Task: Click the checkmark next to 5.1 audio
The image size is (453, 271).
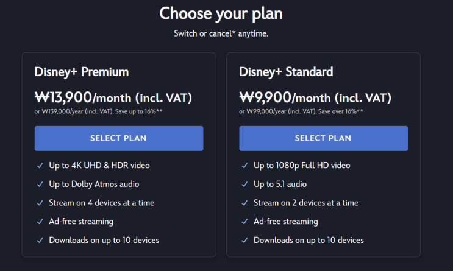Action: tap(244, 184)
